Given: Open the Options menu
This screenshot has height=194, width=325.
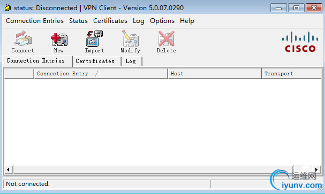Looking at the screenshot, I should pyautogui.click(x=162, y=21).
